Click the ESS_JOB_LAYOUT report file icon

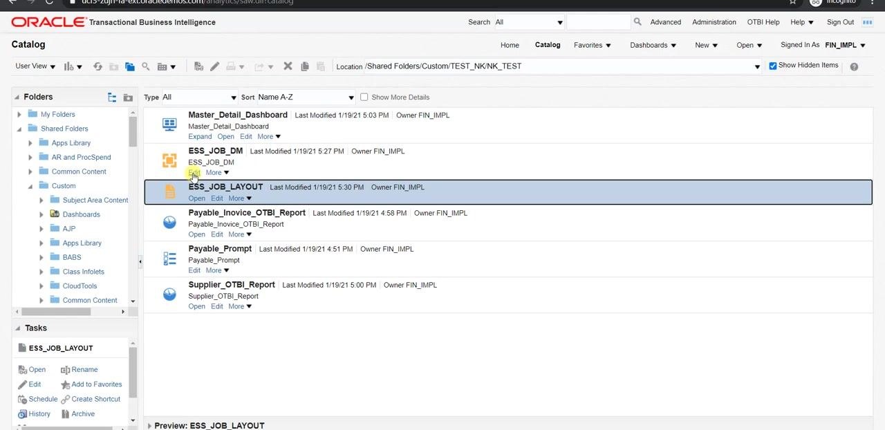(169, 192)
